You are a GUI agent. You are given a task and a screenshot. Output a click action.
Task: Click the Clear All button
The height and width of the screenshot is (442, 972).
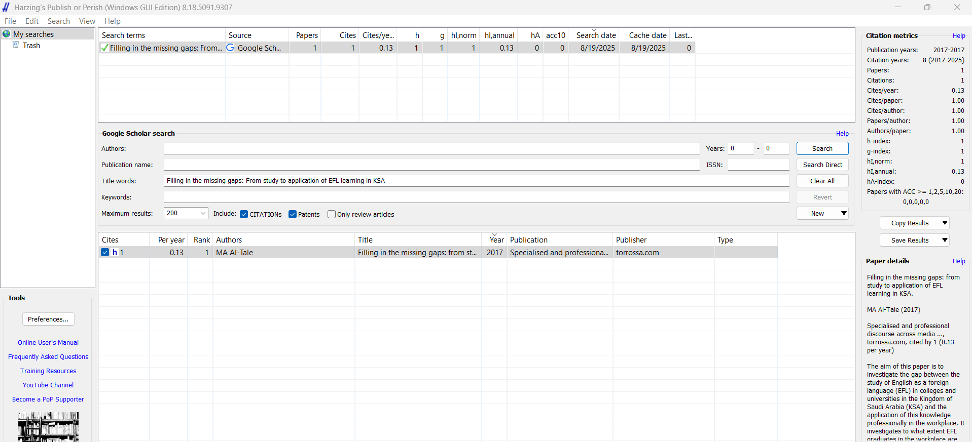822,181
